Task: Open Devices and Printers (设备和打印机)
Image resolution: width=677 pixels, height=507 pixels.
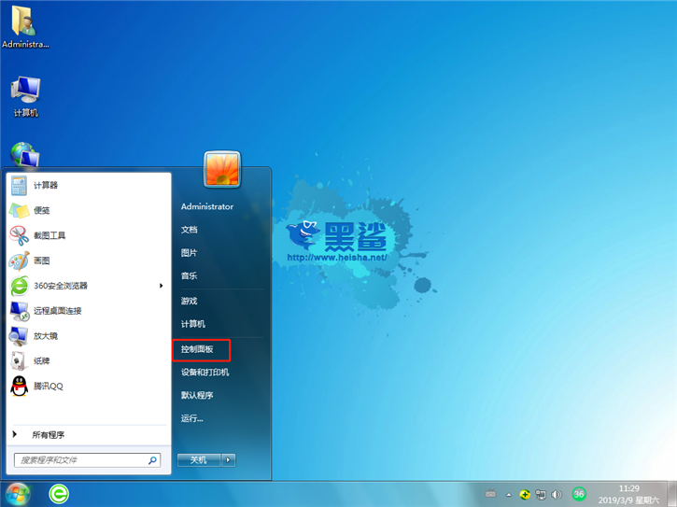Action: (x=205, y=372)
